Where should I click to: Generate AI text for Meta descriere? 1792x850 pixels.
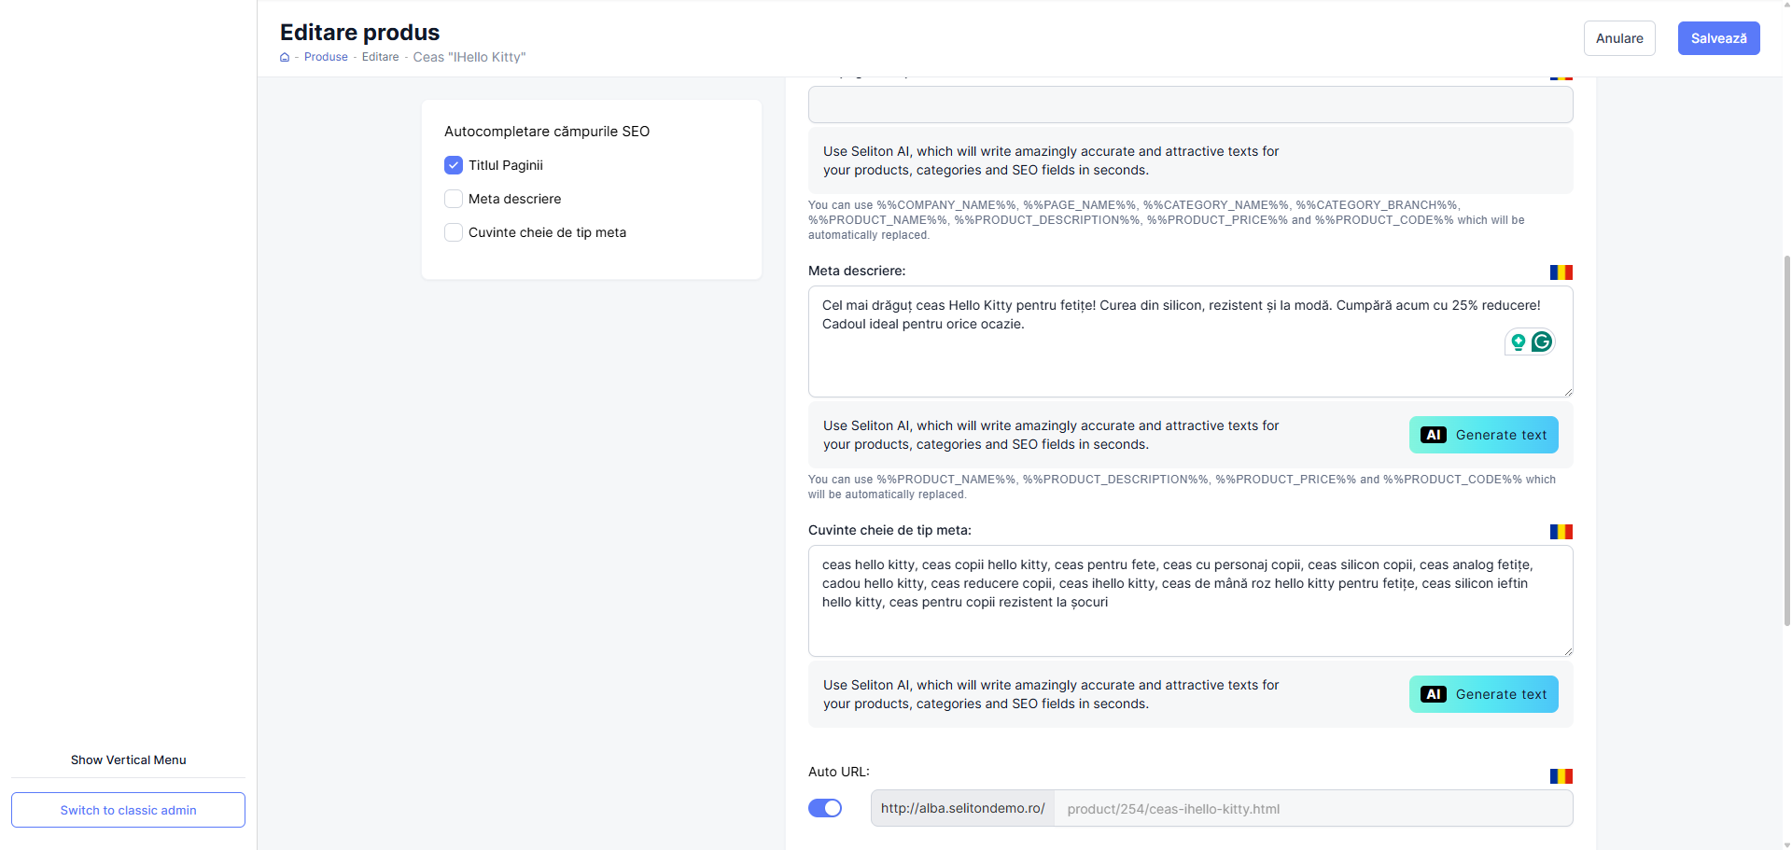[x=1483, y=435]
